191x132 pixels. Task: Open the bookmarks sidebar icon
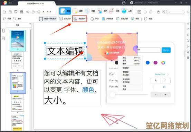pos(3,38)
